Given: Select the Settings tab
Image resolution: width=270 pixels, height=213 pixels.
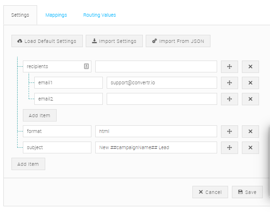Looking at the screenshot, I should pos(20,15).
